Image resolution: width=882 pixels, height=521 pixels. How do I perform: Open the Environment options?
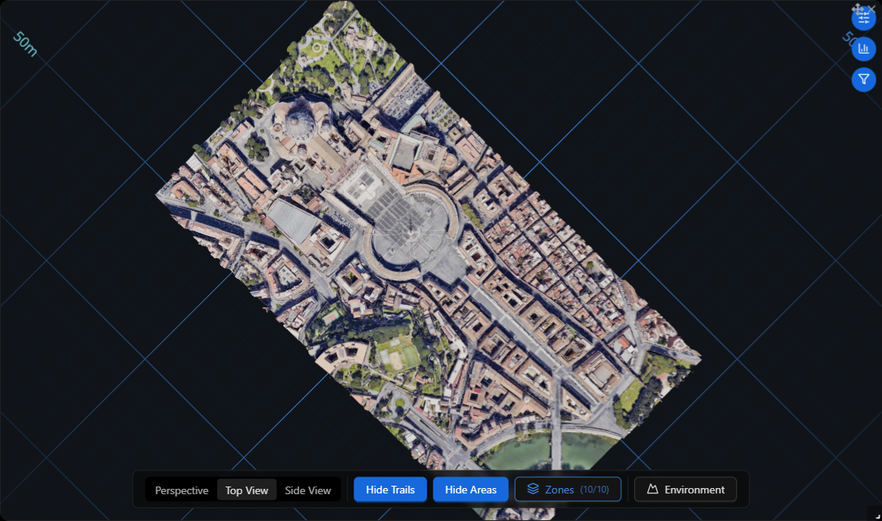point(685,490)
